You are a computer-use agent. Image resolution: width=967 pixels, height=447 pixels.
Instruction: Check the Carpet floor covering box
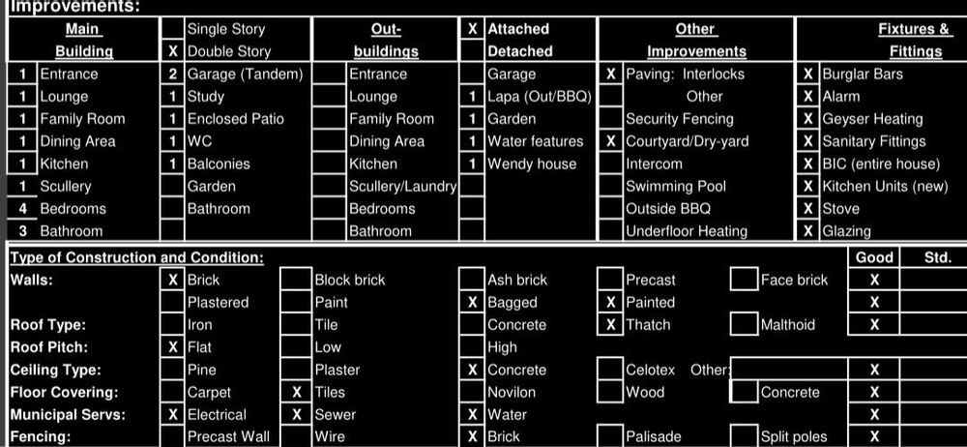pos(172,392)
